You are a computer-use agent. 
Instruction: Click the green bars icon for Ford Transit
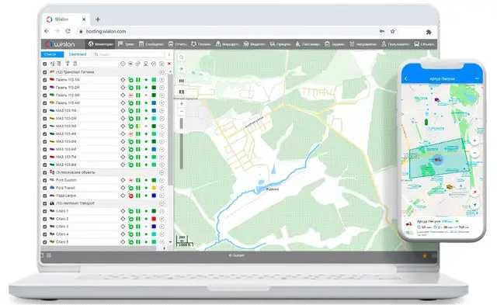tap(138, 188)
